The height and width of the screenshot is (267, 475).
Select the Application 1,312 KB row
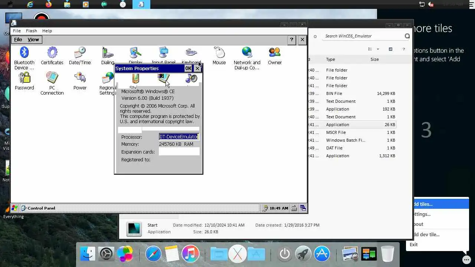352,156
